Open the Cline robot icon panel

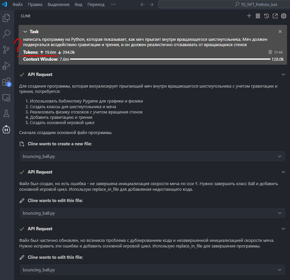[6, 129]
